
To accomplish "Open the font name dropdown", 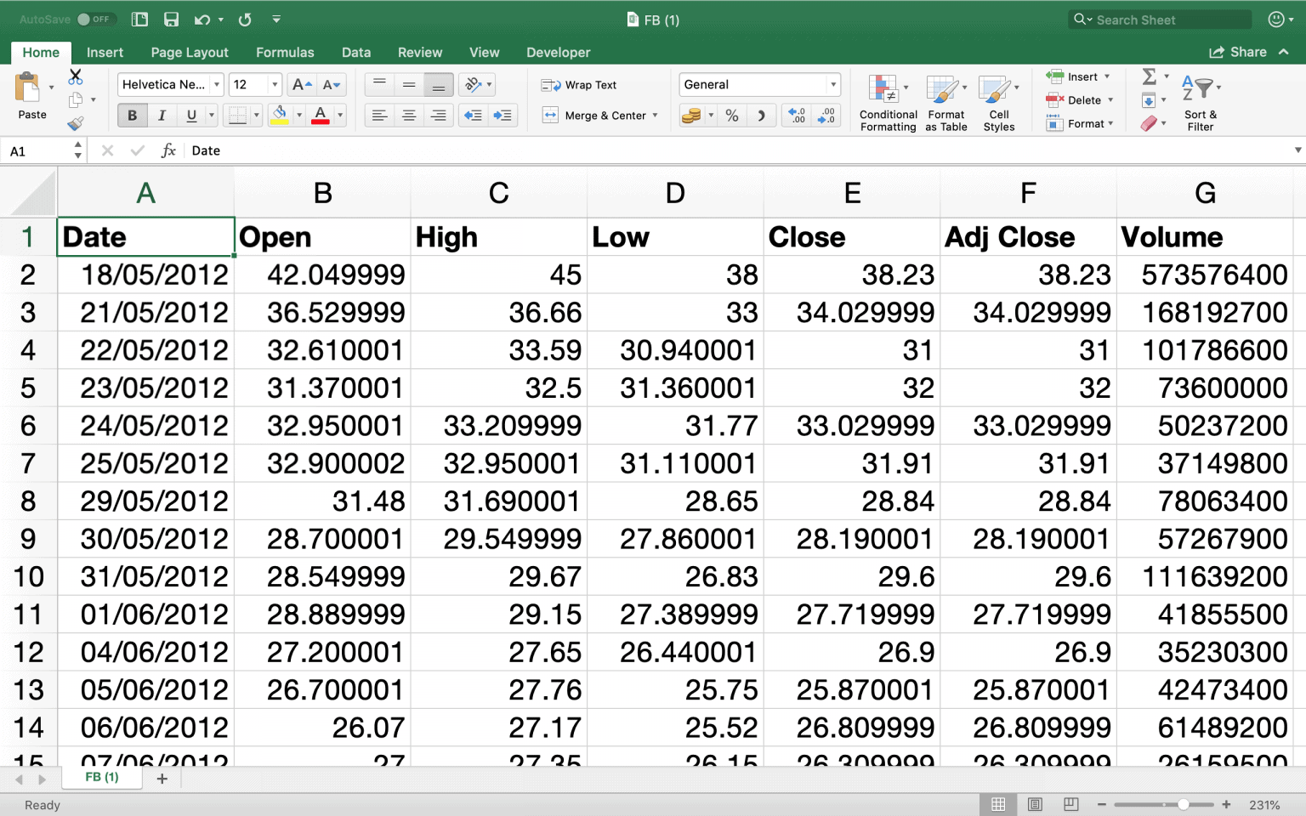I will coord(216,84).
